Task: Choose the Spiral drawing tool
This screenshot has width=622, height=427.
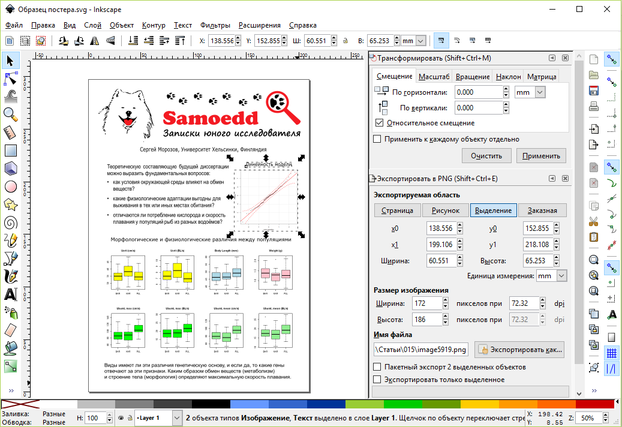Action: [10, 222]
